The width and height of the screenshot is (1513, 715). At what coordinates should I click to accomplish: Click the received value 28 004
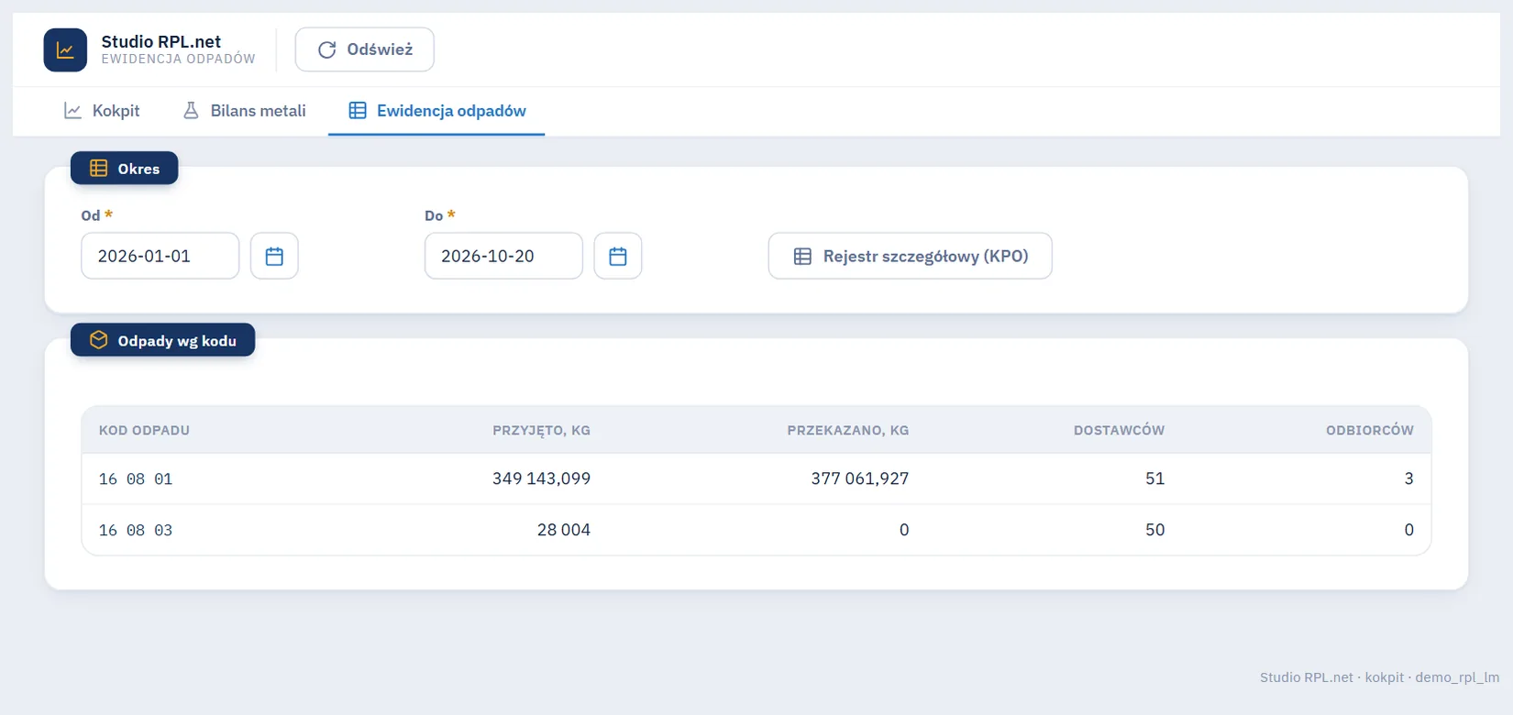click(564, 530)
